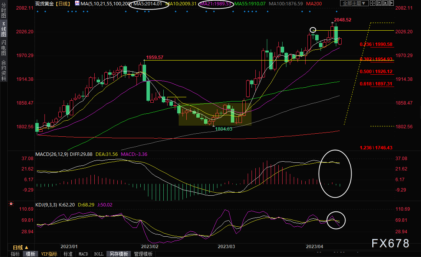Click the left axis 2026.20 price label
The image size is (421, 257).
[25, 32]
